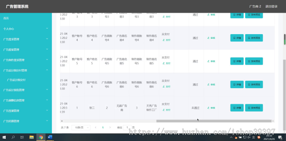Expand 广告需求管理 sidebar menu

tap(26, 39)
